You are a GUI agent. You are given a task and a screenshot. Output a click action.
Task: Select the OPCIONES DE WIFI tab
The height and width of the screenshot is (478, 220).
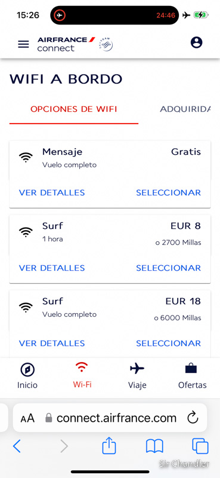point(74,109)
